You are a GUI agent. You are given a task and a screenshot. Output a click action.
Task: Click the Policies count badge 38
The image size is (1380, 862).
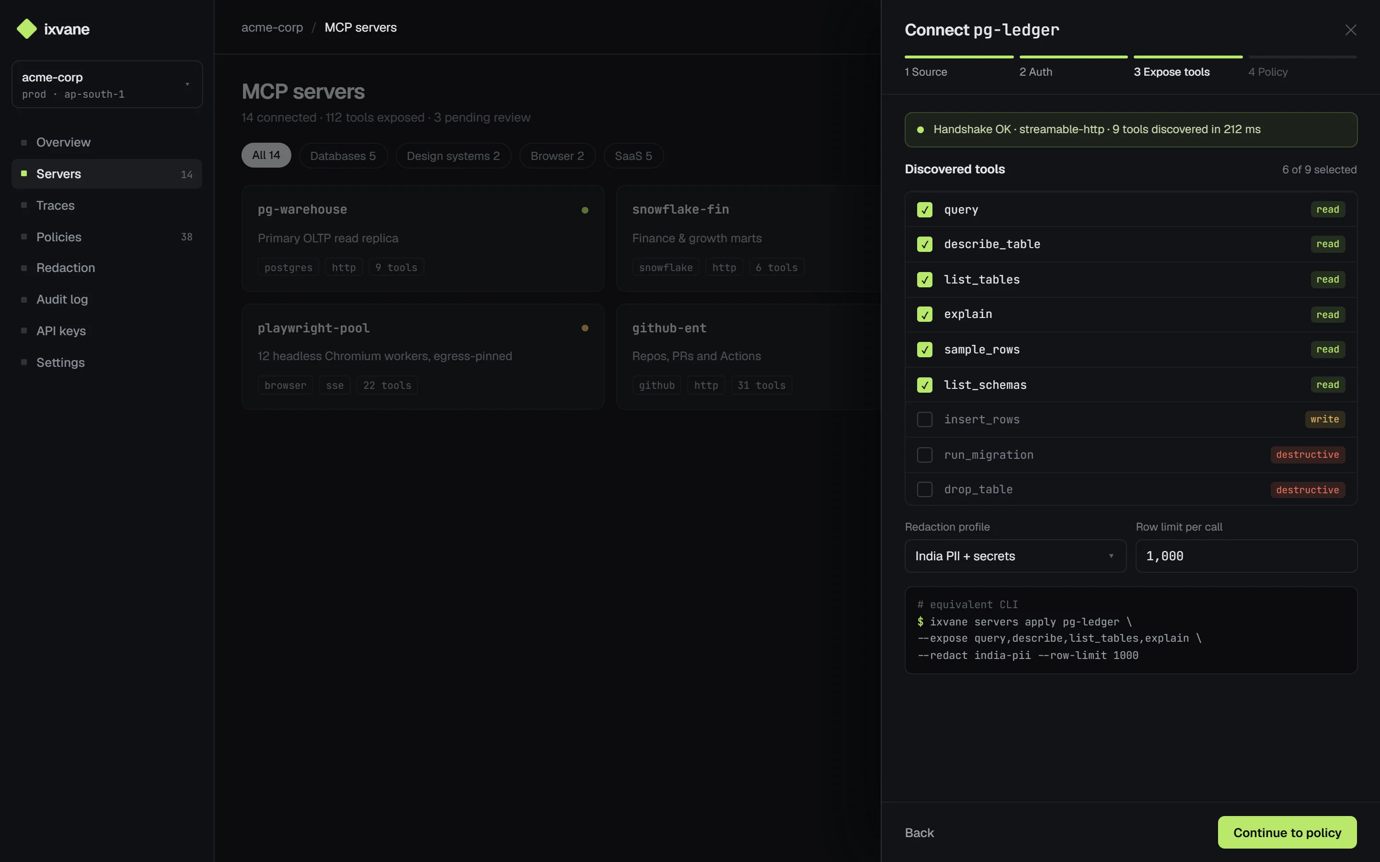coord(186,237)
